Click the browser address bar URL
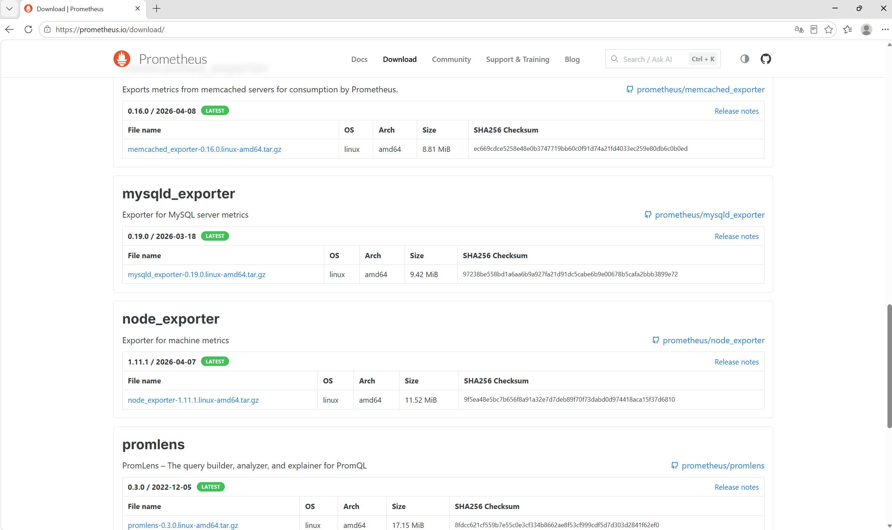This screenshot has height=530, width=892. 110,29
